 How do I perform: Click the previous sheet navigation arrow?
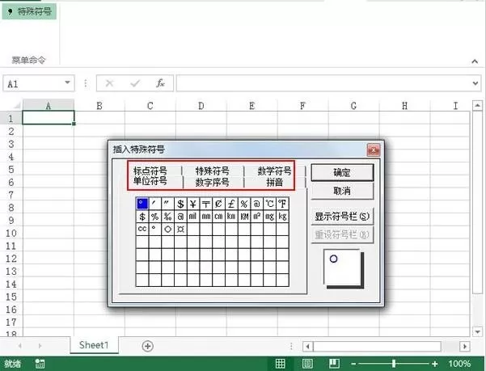[x=20, y=346]
